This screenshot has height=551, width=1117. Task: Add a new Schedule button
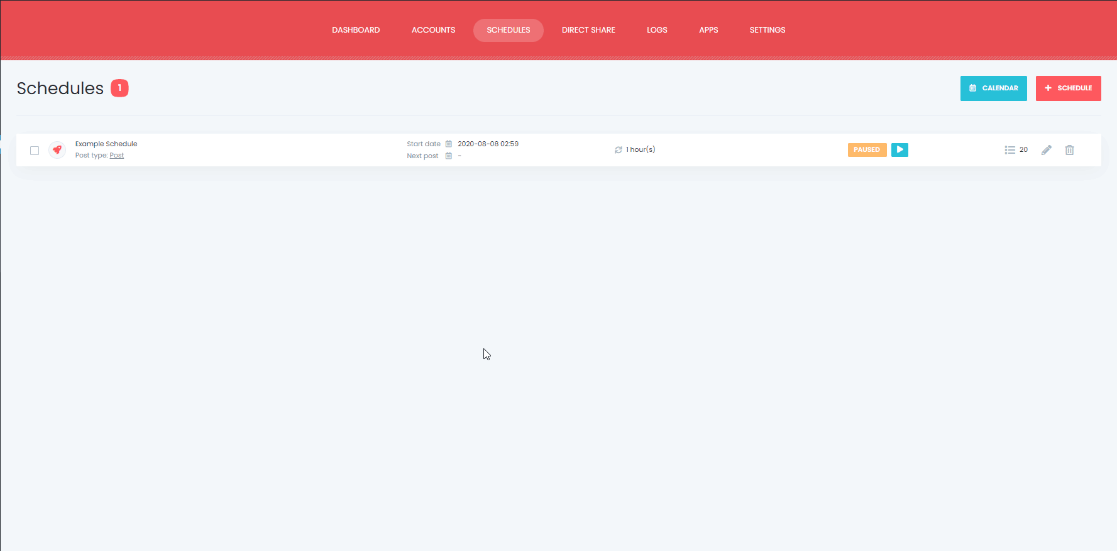[x=1068, y=88]
